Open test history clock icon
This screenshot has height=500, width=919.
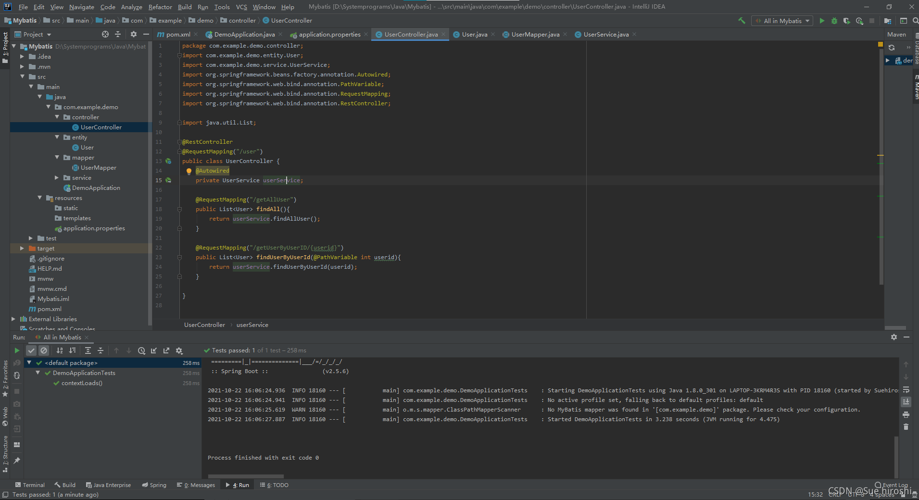tap(141, 350)
